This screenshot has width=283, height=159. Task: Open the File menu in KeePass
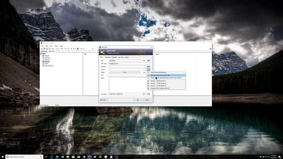coord(42,46)
